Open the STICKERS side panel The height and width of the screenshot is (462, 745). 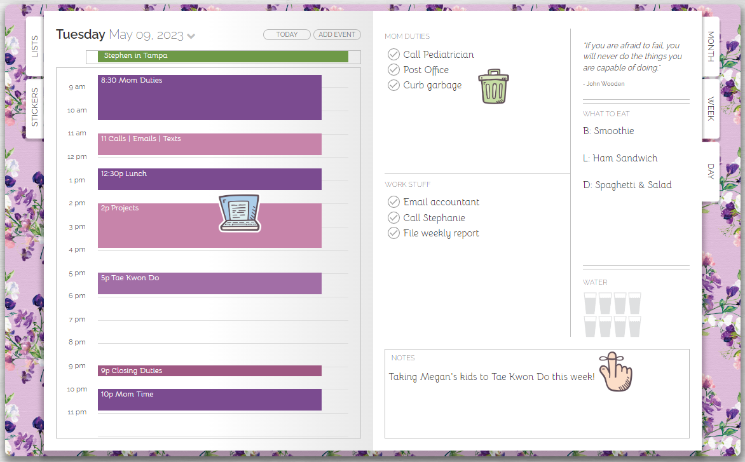pos(35,105)
